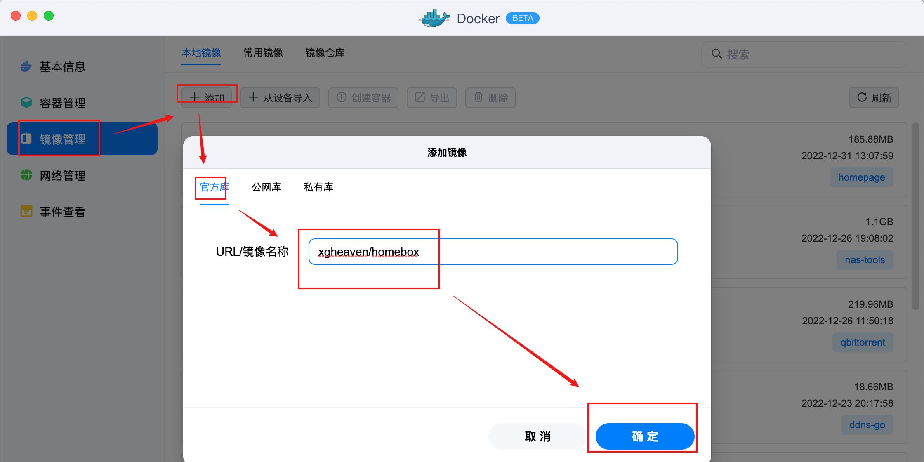Click the nas-tools image tag
Screen dimensions: 924x462
pos(865,260)
